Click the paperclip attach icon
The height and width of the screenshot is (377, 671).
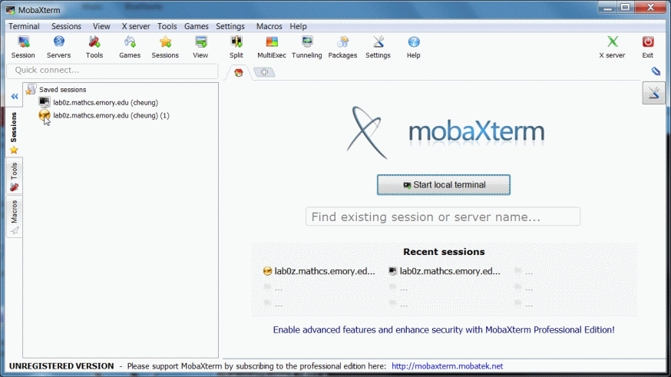tap(656, 71)
